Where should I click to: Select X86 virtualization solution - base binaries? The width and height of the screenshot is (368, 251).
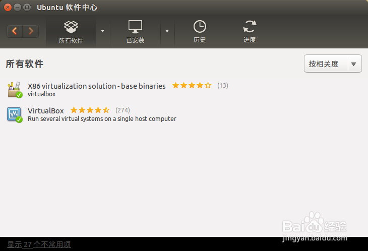point(96,86)
